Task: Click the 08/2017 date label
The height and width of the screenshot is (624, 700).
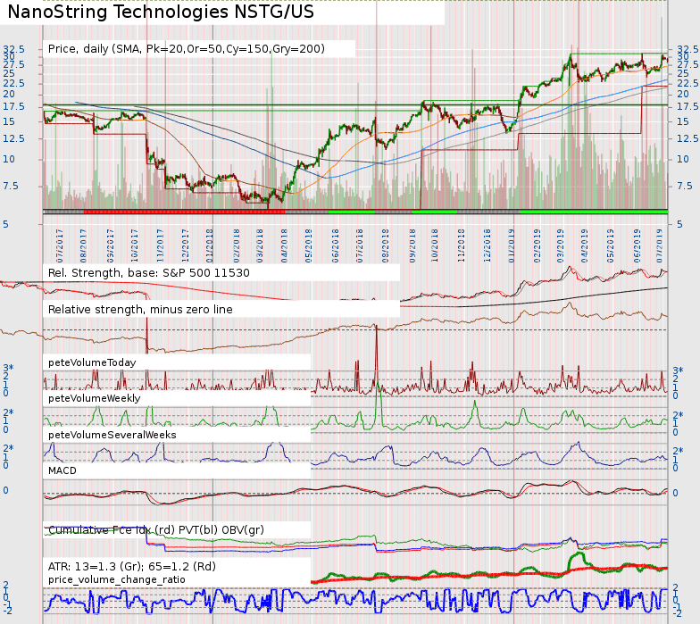Action: tap(83, 245)
